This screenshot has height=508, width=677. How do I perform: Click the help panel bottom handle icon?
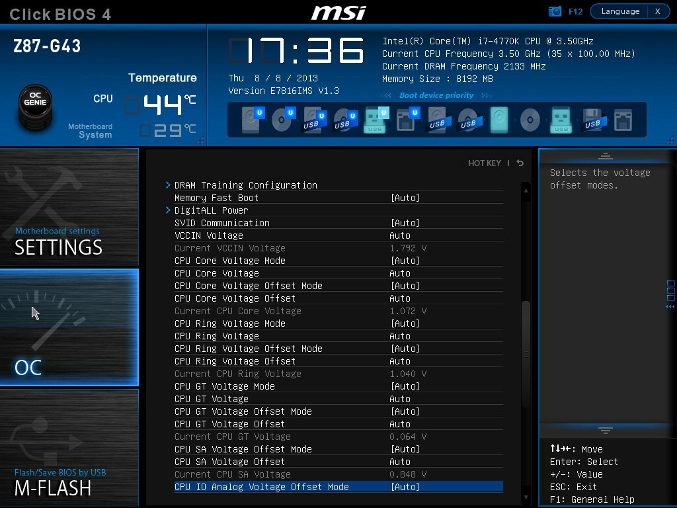click(x=606, y=430)
